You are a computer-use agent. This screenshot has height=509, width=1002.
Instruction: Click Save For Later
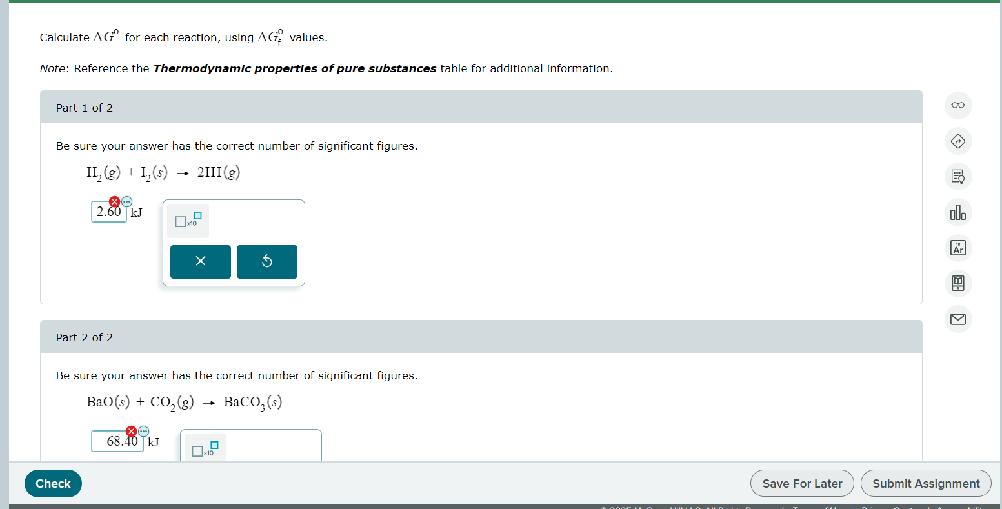point(802,483)
